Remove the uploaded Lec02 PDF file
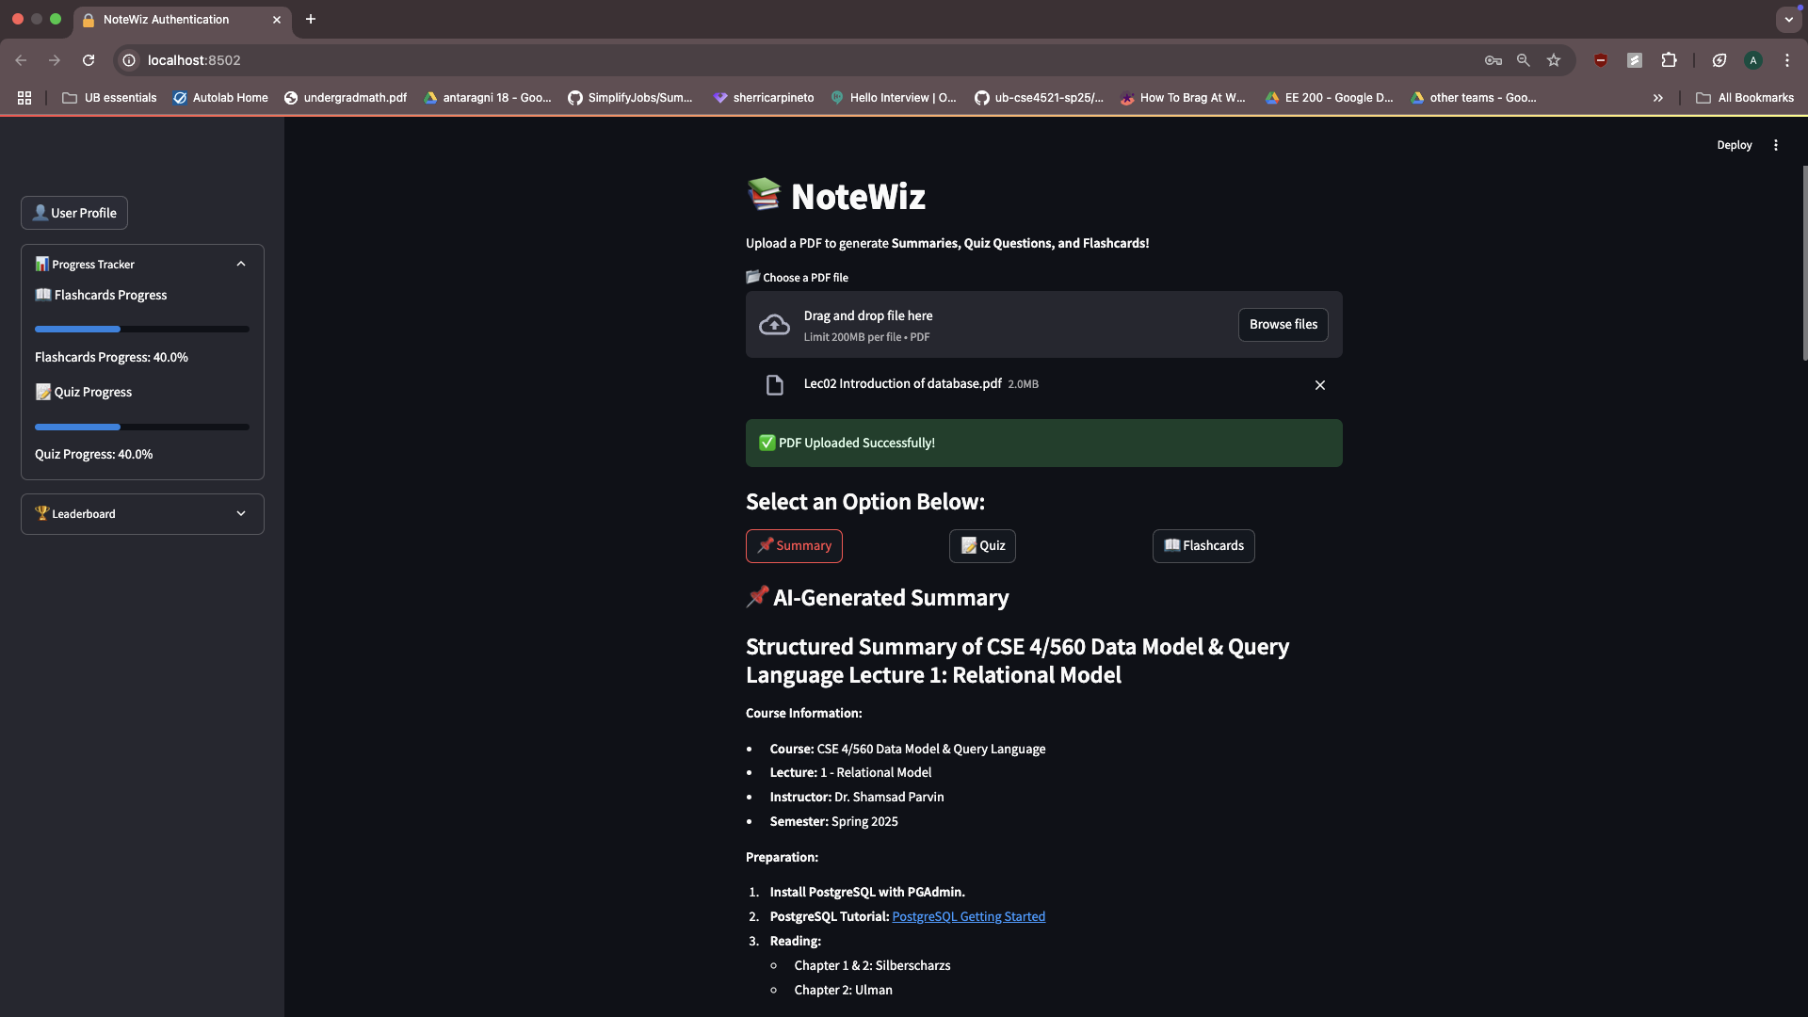1808x1017 pixels. 1319,385
